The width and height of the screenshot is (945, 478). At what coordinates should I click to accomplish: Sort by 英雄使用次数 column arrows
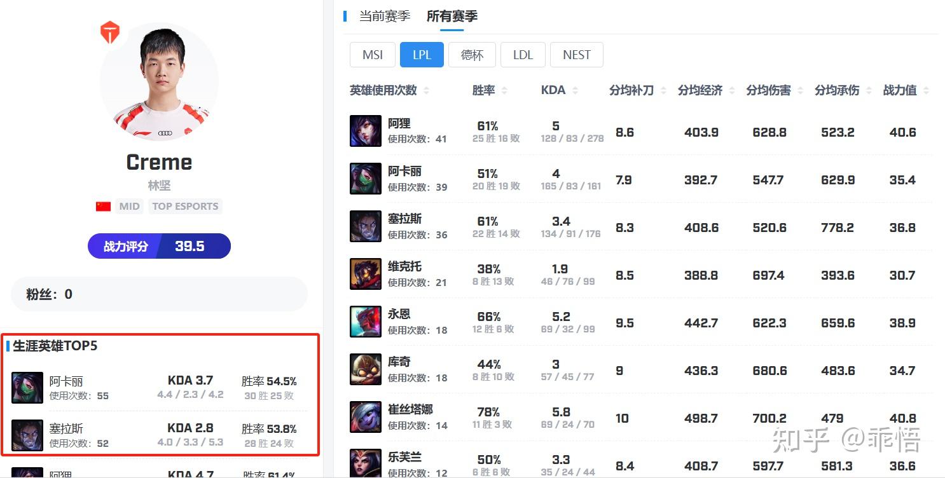(426, 91)
